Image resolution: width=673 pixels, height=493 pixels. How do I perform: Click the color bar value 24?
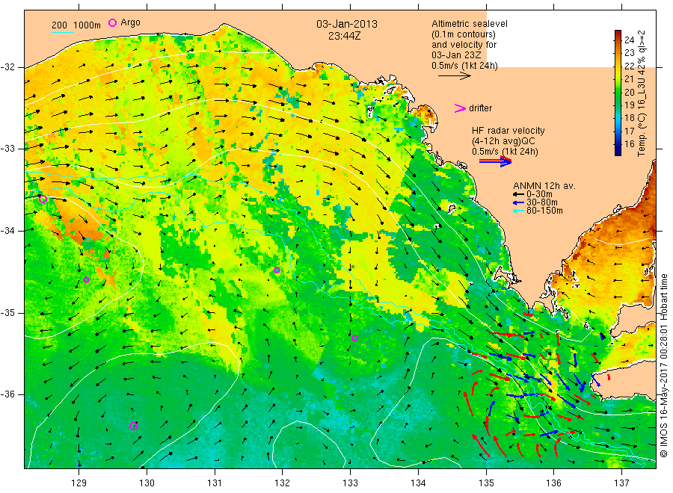click(629, 40)
